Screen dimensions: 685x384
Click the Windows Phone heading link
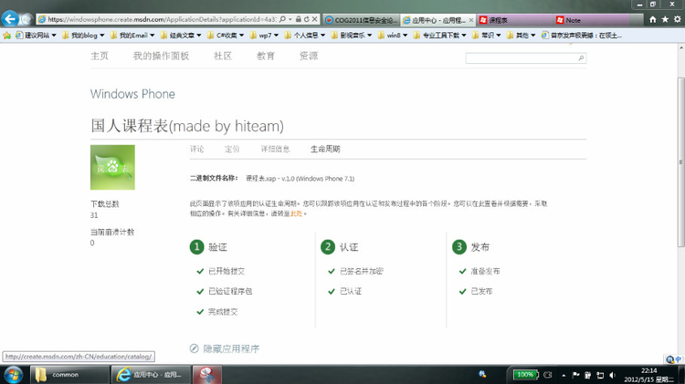pos(132,94)
